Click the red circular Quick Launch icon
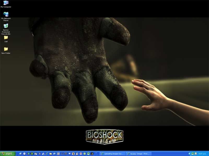Image resolution: width=209 pixels, height=156 pixels. point(81,154)
